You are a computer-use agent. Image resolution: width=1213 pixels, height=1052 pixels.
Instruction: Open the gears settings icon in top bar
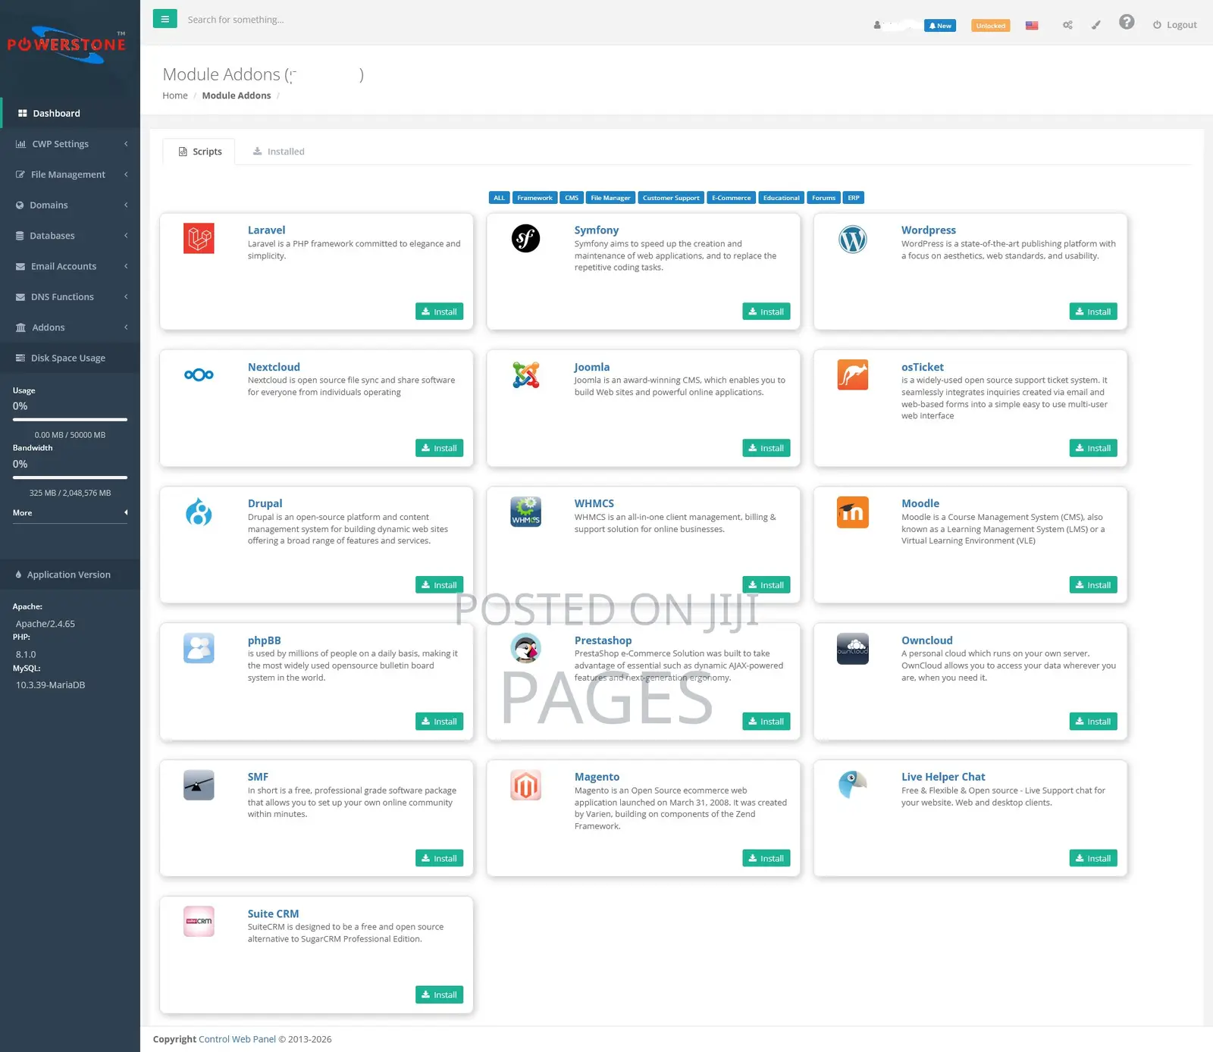pos(1067,25)
